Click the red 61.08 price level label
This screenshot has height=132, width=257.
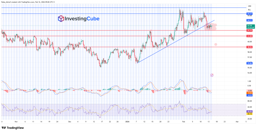click(249, 36)
